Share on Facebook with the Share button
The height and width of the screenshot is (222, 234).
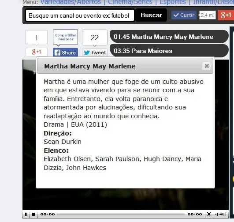65,53
